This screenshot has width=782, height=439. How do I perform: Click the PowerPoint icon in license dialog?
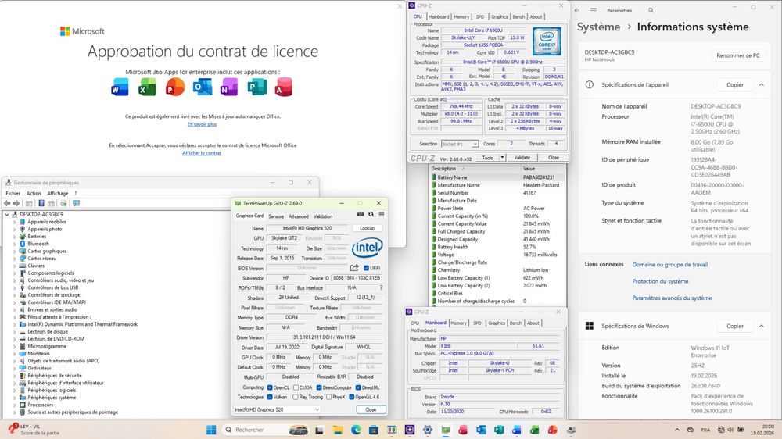(174, 87)
